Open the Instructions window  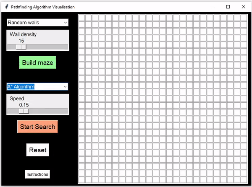pyautogui.click(x=37, y=174)
